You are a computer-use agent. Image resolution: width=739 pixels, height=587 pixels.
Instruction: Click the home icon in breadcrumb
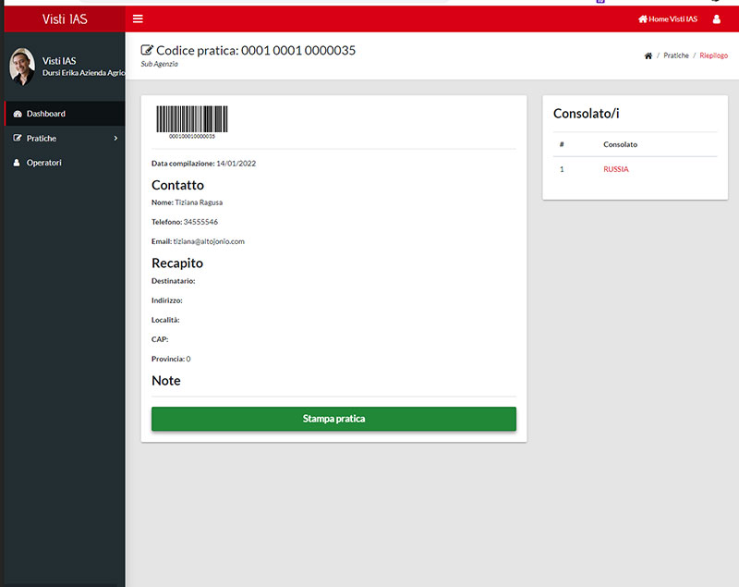click(x=648, y=55)
